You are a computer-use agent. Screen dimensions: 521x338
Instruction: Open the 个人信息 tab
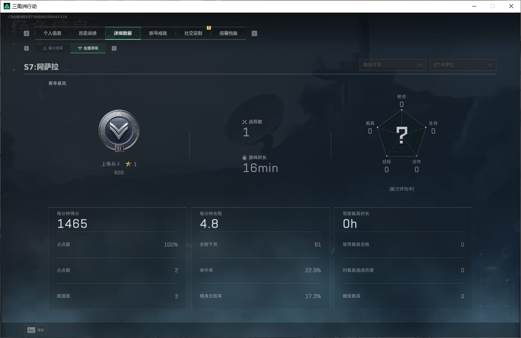pos(52,33)
